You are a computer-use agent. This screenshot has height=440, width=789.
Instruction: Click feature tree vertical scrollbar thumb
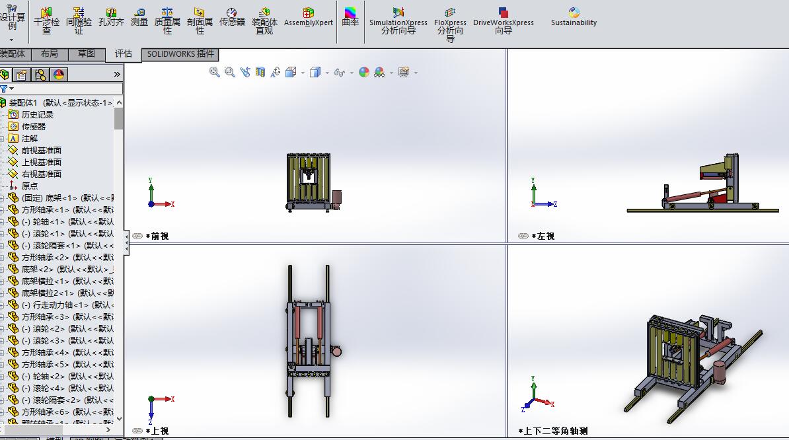119,119
